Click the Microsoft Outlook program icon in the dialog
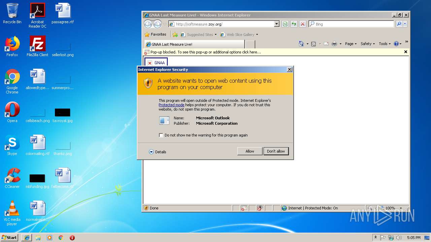The image size is (431, 242). [164, 121]
